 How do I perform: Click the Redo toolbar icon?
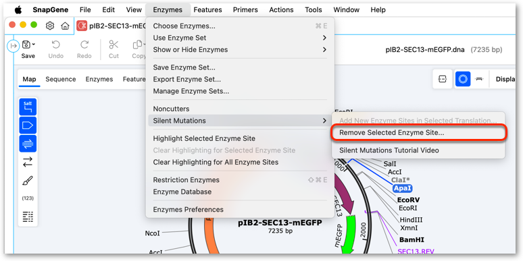84,45
